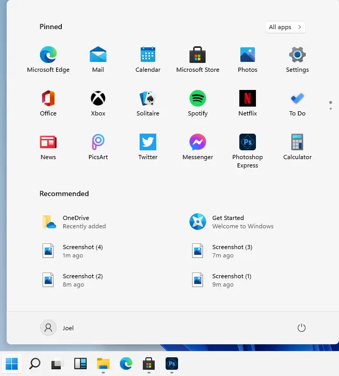
Task: Open Get Started Welcome to Windows
Action: (x=231, y=222)
